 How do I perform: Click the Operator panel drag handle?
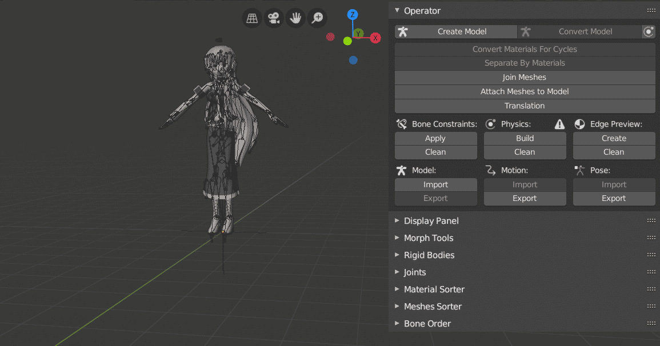point(651,10)
